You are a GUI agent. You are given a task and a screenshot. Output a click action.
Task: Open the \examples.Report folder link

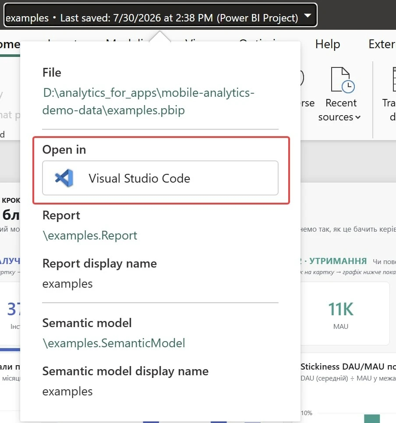click(x=90, y=236)
